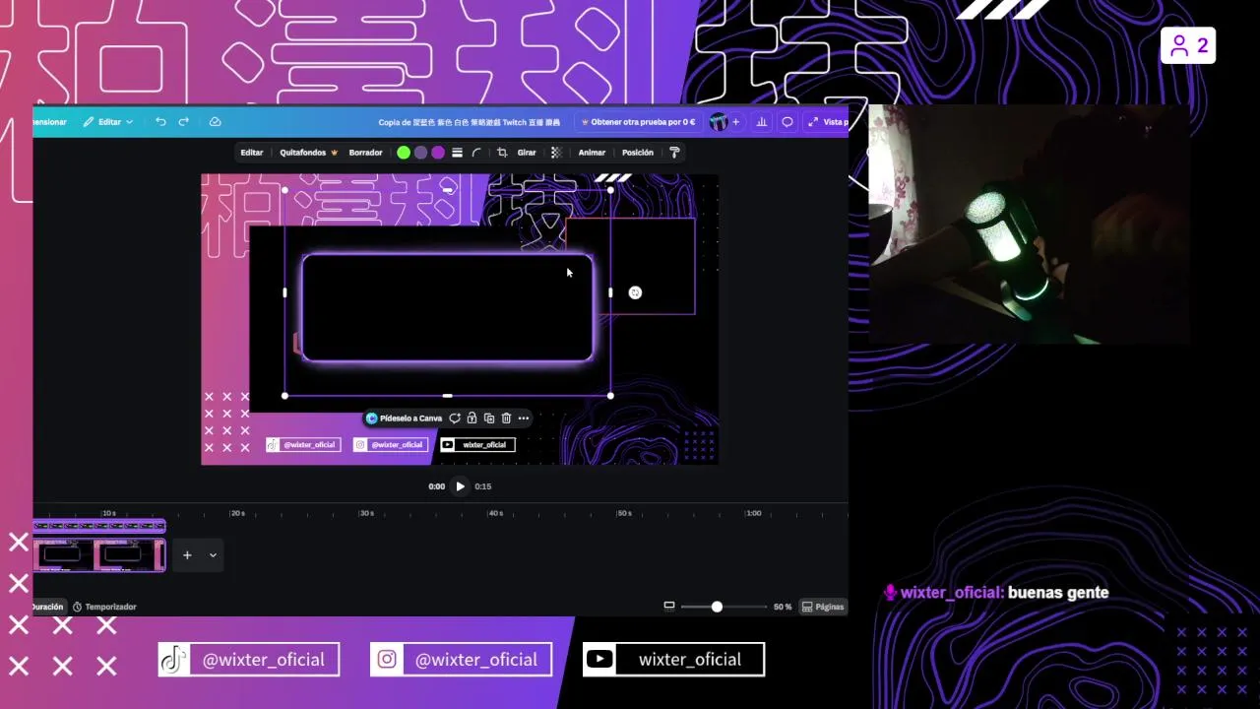Click the rotate handle beside selected frame
The image size is (1260, 709).
(x=635, y=292)
